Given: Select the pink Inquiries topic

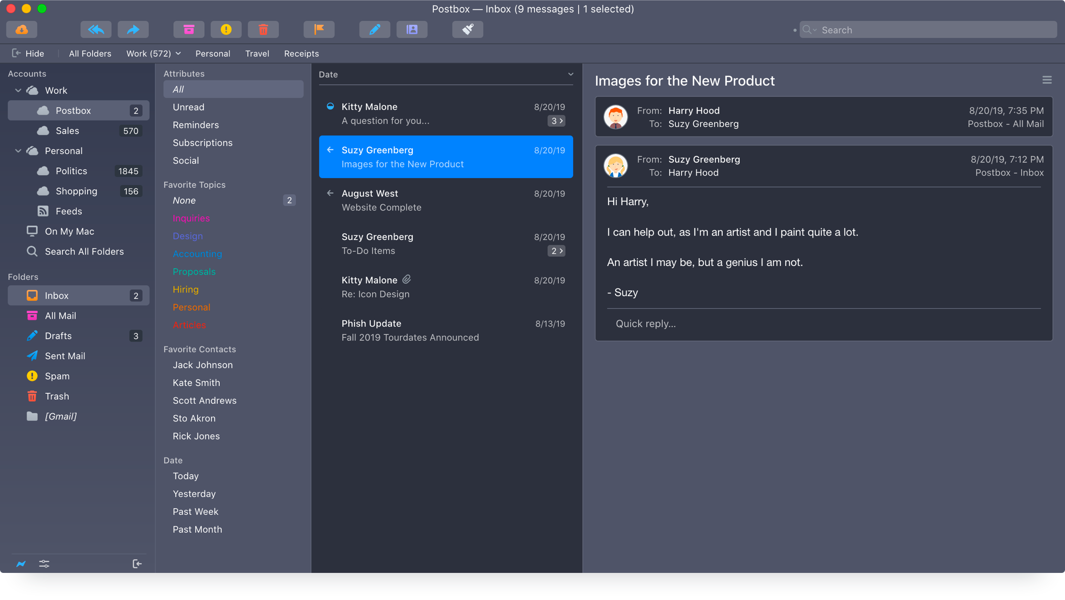Looking at the screenshot, I should click(191, 218).
